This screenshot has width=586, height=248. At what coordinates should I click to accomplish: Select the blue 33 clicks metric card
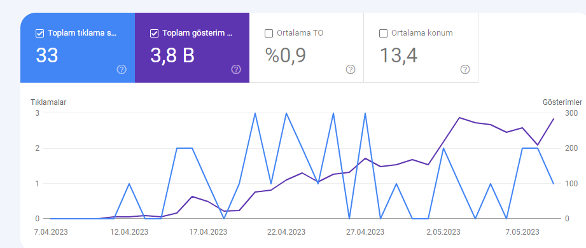point(78,48)
